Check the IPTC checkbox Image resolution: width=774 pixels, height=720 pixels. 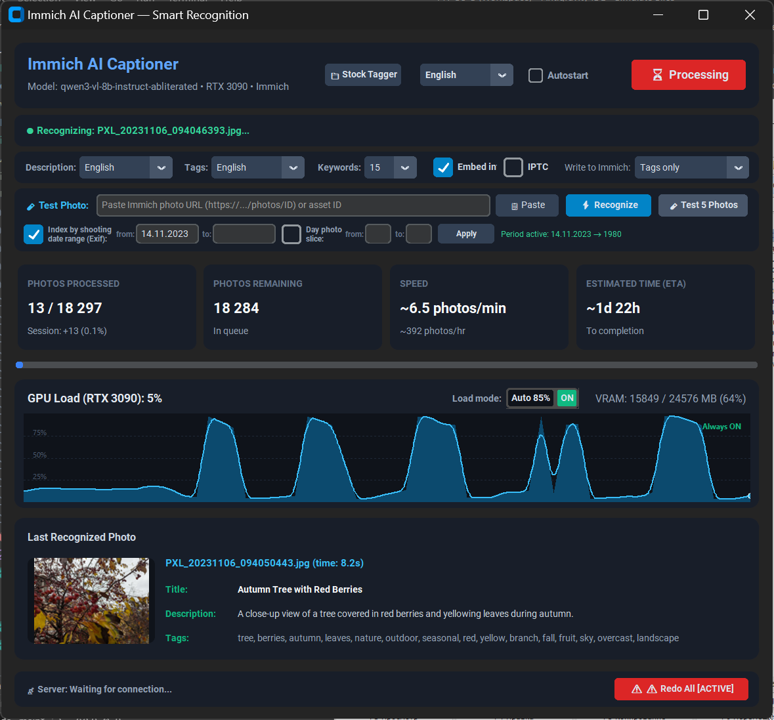point(513,167)
